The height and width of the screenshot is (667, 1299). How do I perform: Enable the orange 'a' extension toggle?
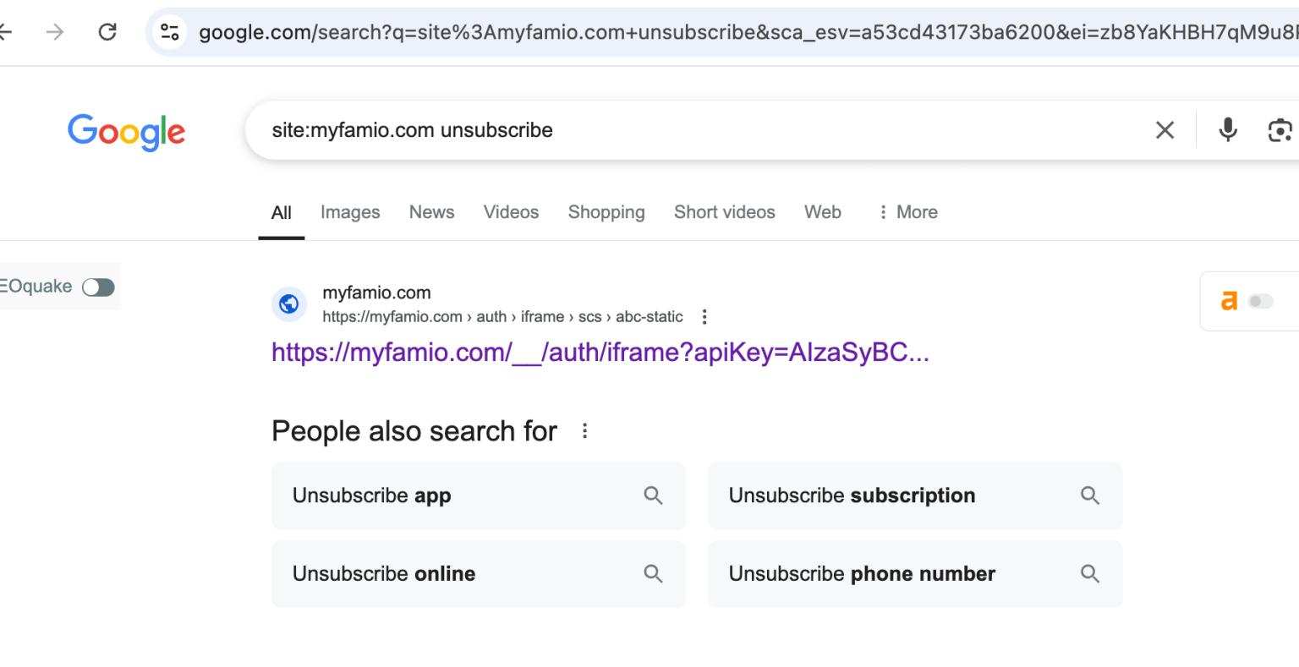pos(1261,301)
